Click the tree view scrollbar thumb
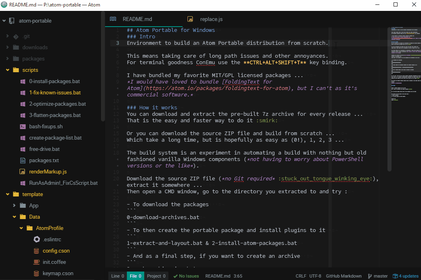 point(103,67)
